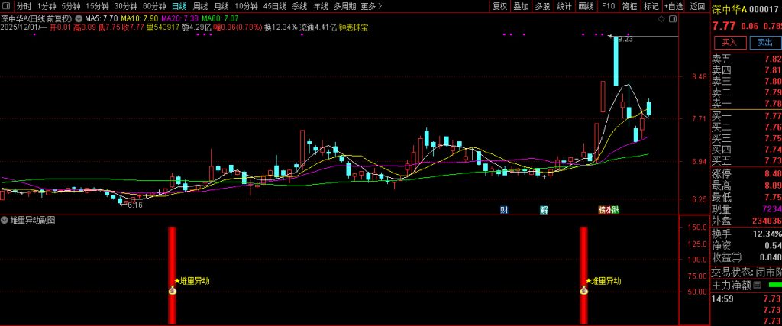Add stock via +自选 button

tap(674, 6)
